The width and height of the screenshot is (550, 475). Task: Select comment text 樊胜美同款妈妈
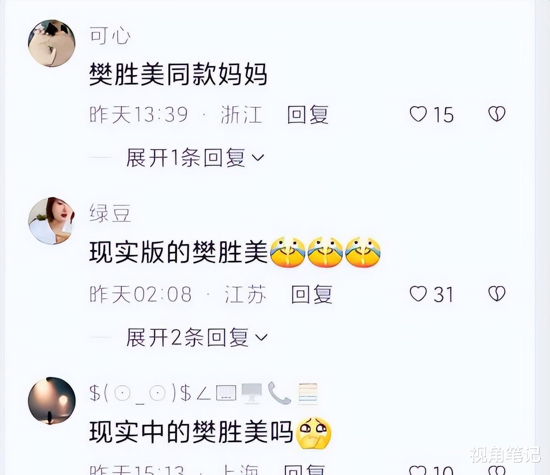click(178, 75)
